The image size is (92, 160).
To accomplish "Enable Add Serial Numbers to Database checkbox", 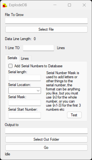I will tap(11, 66).
